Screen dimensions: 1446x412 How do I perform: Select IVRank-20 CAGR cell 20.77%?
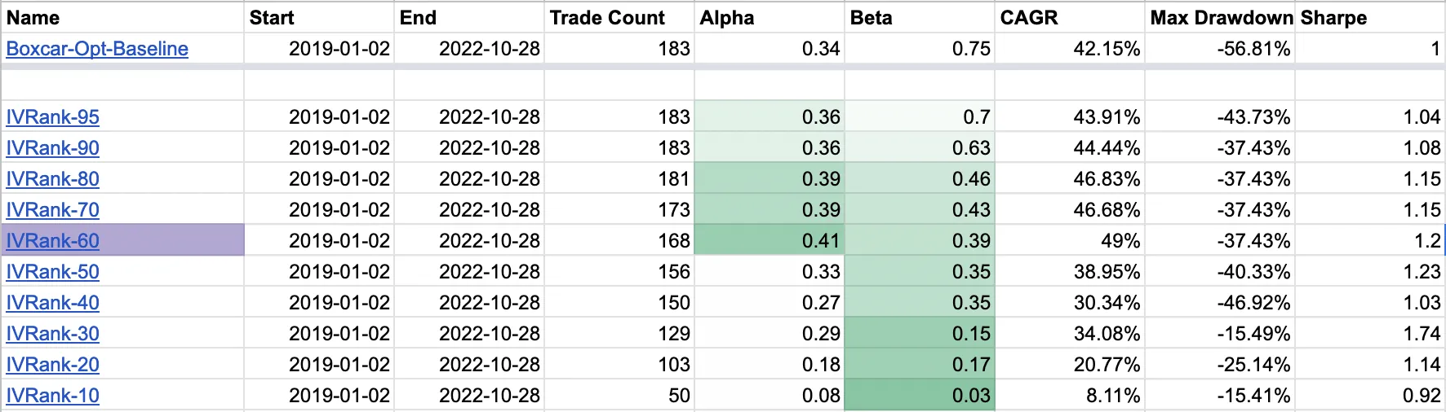tap(1070, 365)
